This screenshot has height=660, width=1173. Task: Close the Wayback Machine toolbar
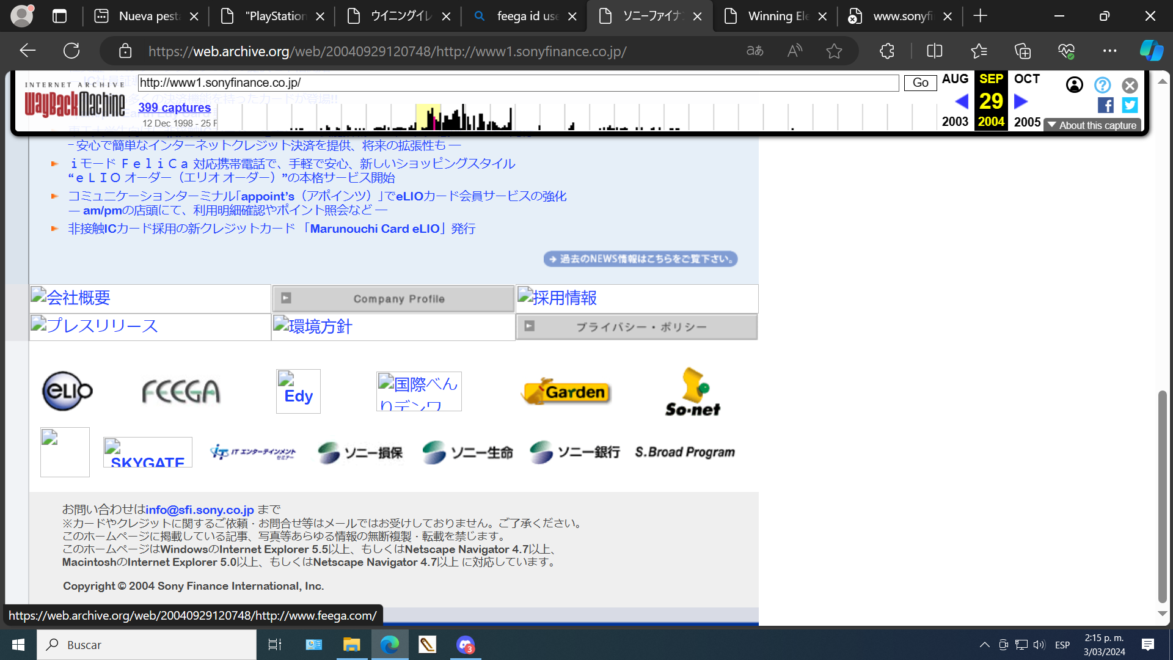pyautogui.click(x=1130, y=85)
